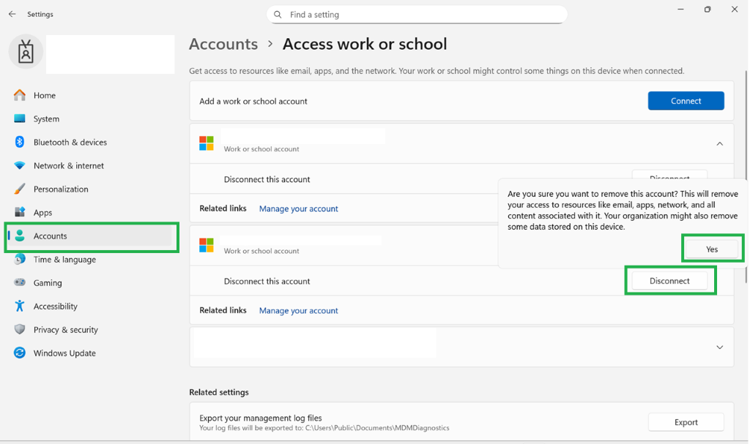
Task: Select the System settings icon
Action: pos(18,118)
